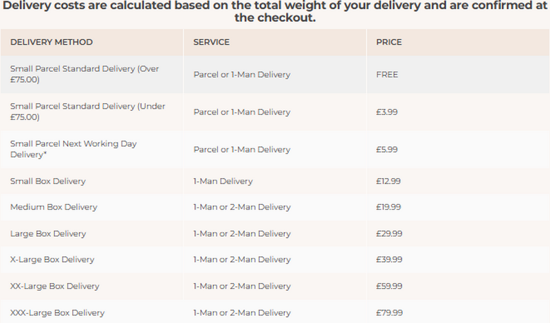Click the £5.99 price cell
This screenshot has width=550, height=323.
click(387, 149)
